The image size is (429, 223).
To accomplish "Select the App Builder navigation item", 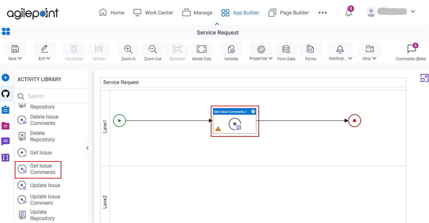I will click(240, 13).
